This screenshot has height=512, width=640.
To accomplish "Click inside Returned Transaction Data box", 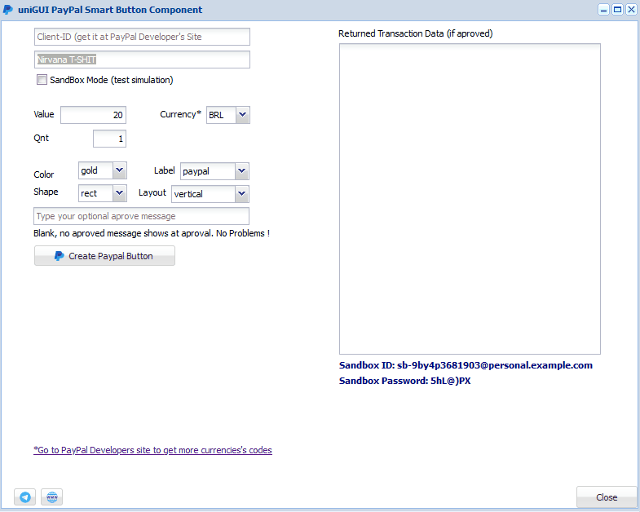I will click(x=470, y=199).
